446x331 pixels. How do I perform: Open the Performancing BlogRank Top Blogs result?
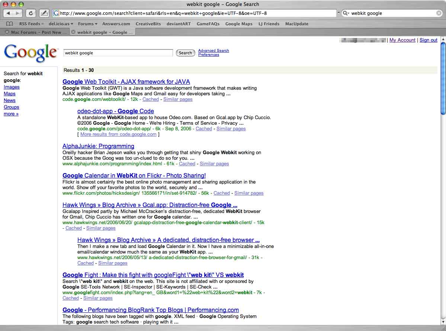151,310
